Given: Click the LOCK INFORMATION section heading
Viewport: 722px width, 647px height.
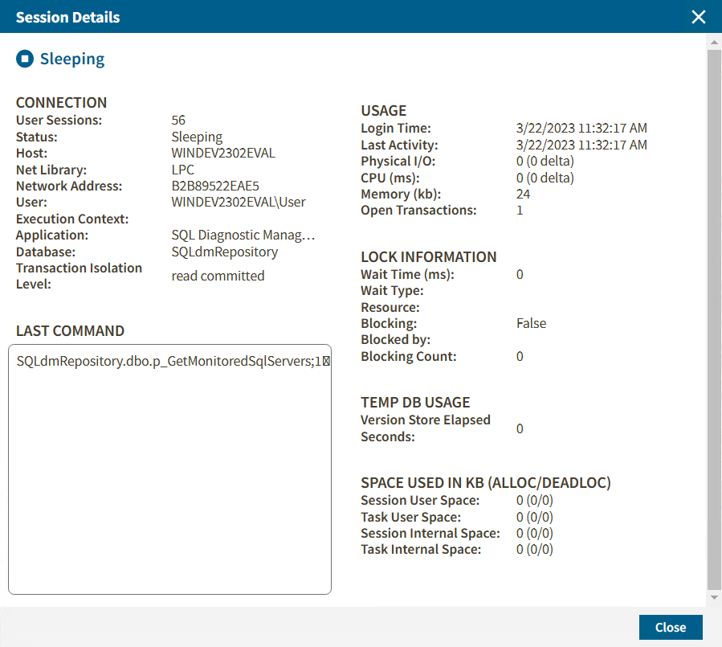Looking at the screenshot, I should (x=429, y=256).
